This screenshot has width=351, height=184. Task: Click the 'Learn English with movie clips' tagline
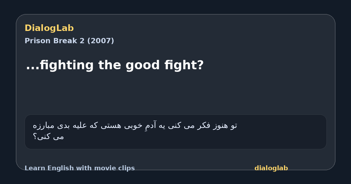80,168
